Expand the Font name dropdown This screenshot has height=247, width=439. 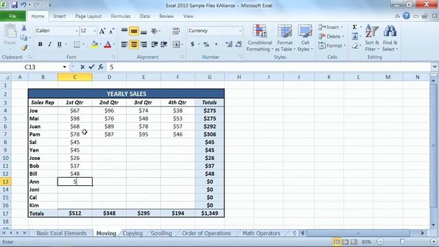[77, 31]
